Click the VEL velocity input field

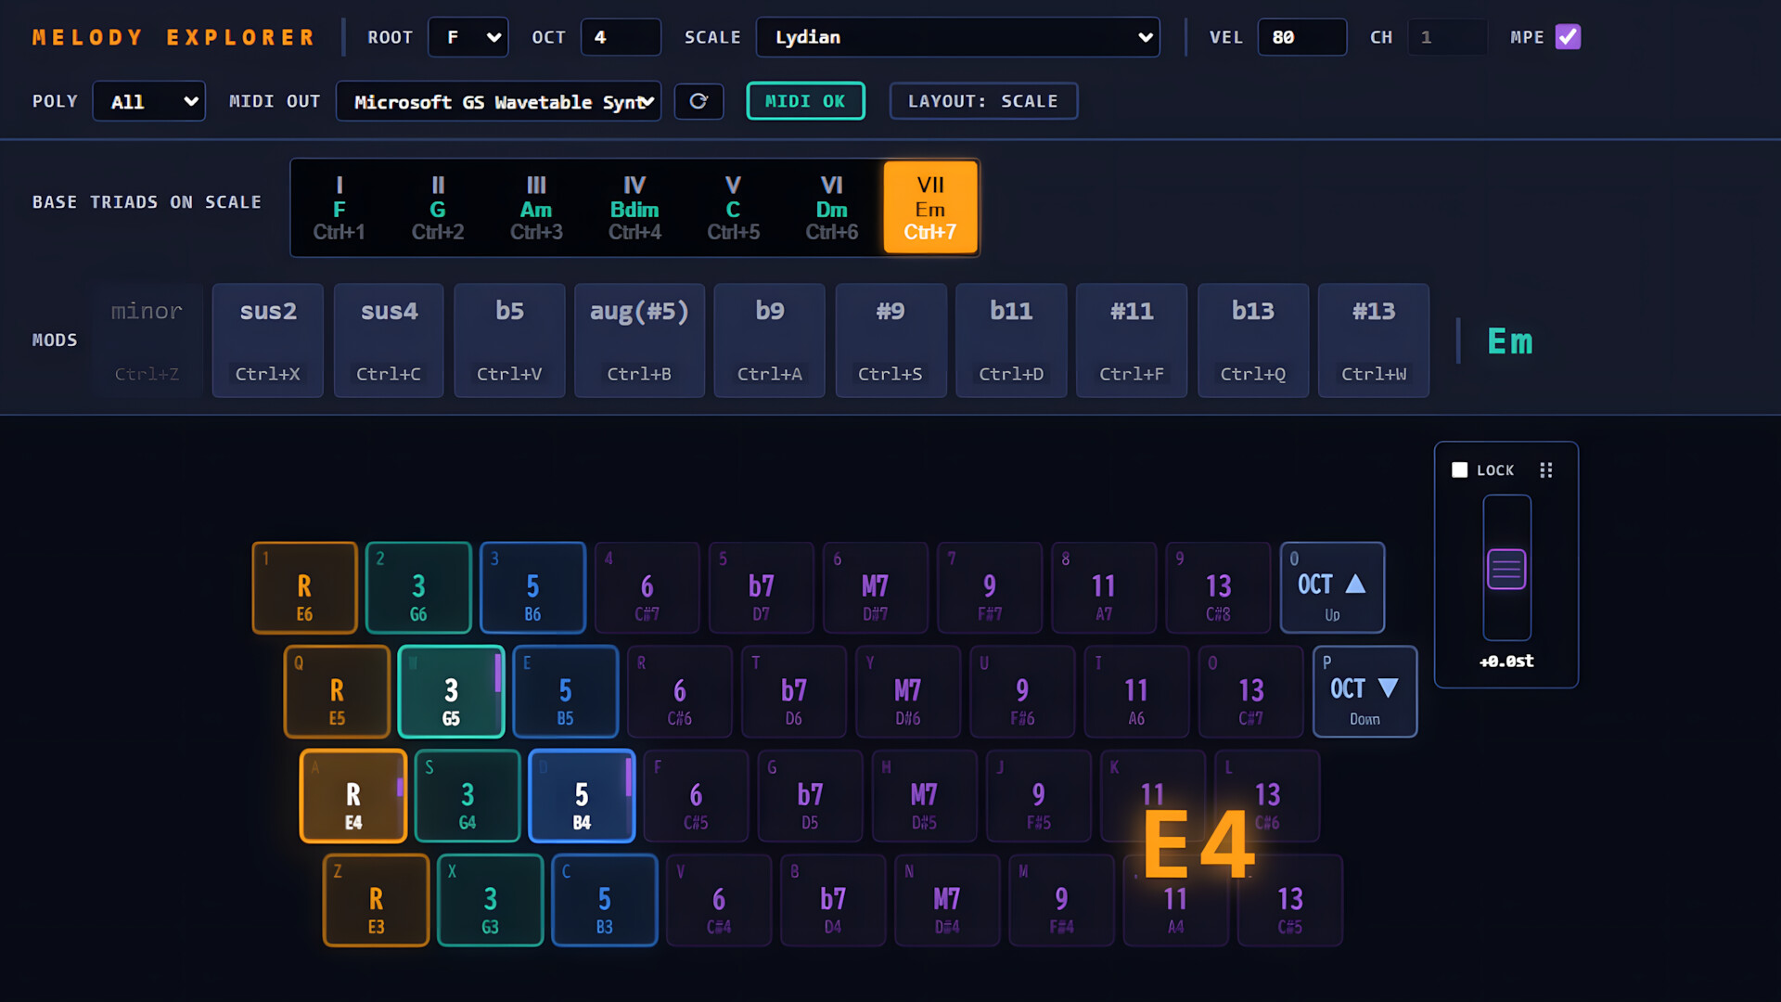[1301, 37]
